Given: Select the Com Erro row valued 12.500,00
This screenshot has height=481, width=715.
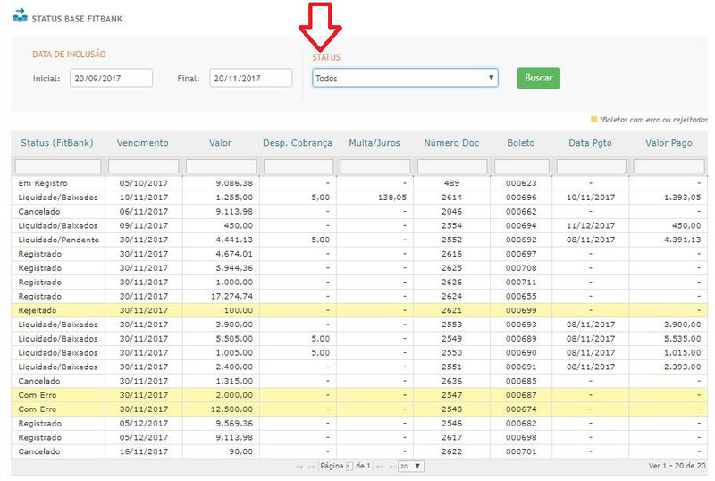Looking at the screenshot, I should pos(357,409).
